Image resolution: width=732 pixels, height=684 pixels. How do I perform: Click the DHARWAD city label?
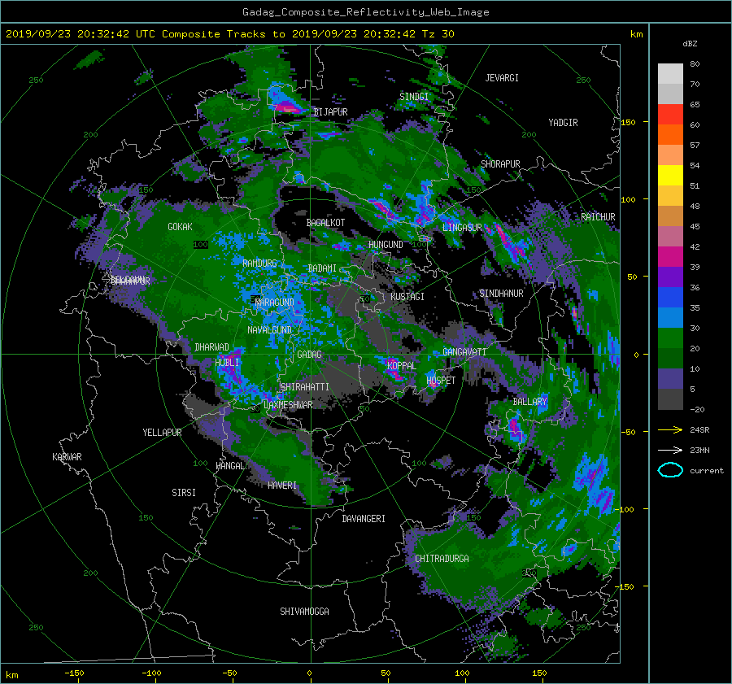pos(212,347)
